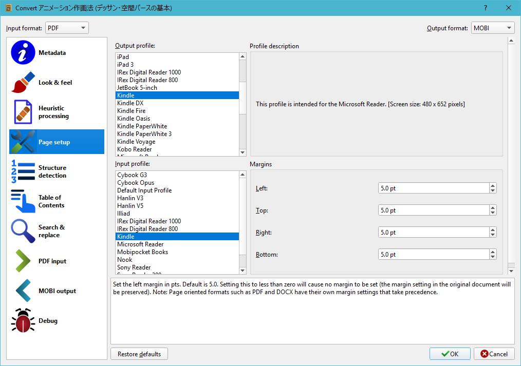This screenshot has height=366, width=521.
Task: Click Input profile list scroll up arrow
Action: click(243, 175)
